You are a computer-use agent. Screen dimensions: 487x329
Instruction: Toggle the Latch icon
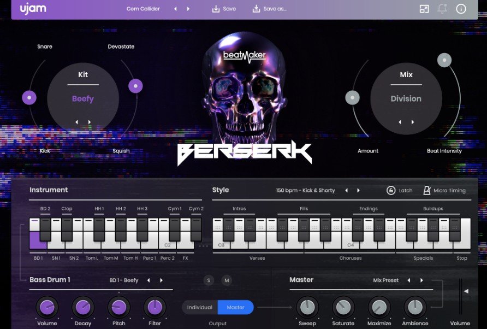click(391, 190)
